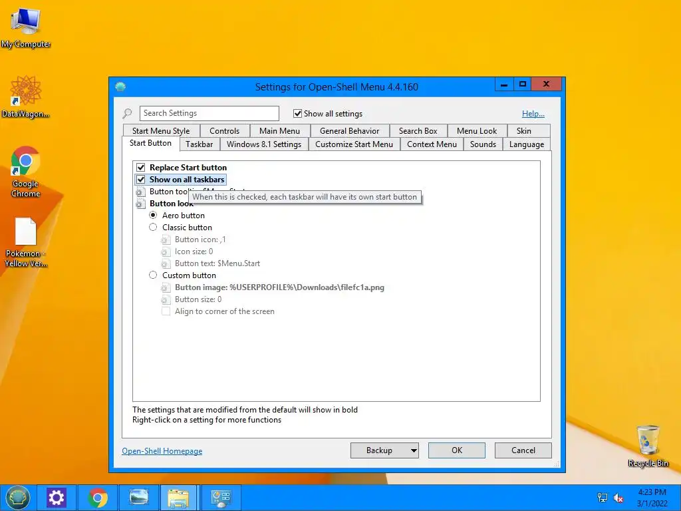The height and width of the screenshot is (511, 681).
Task: Open the Open-Shell start button on taskbar
Action: pyautogui.click(x=18, y=498)
